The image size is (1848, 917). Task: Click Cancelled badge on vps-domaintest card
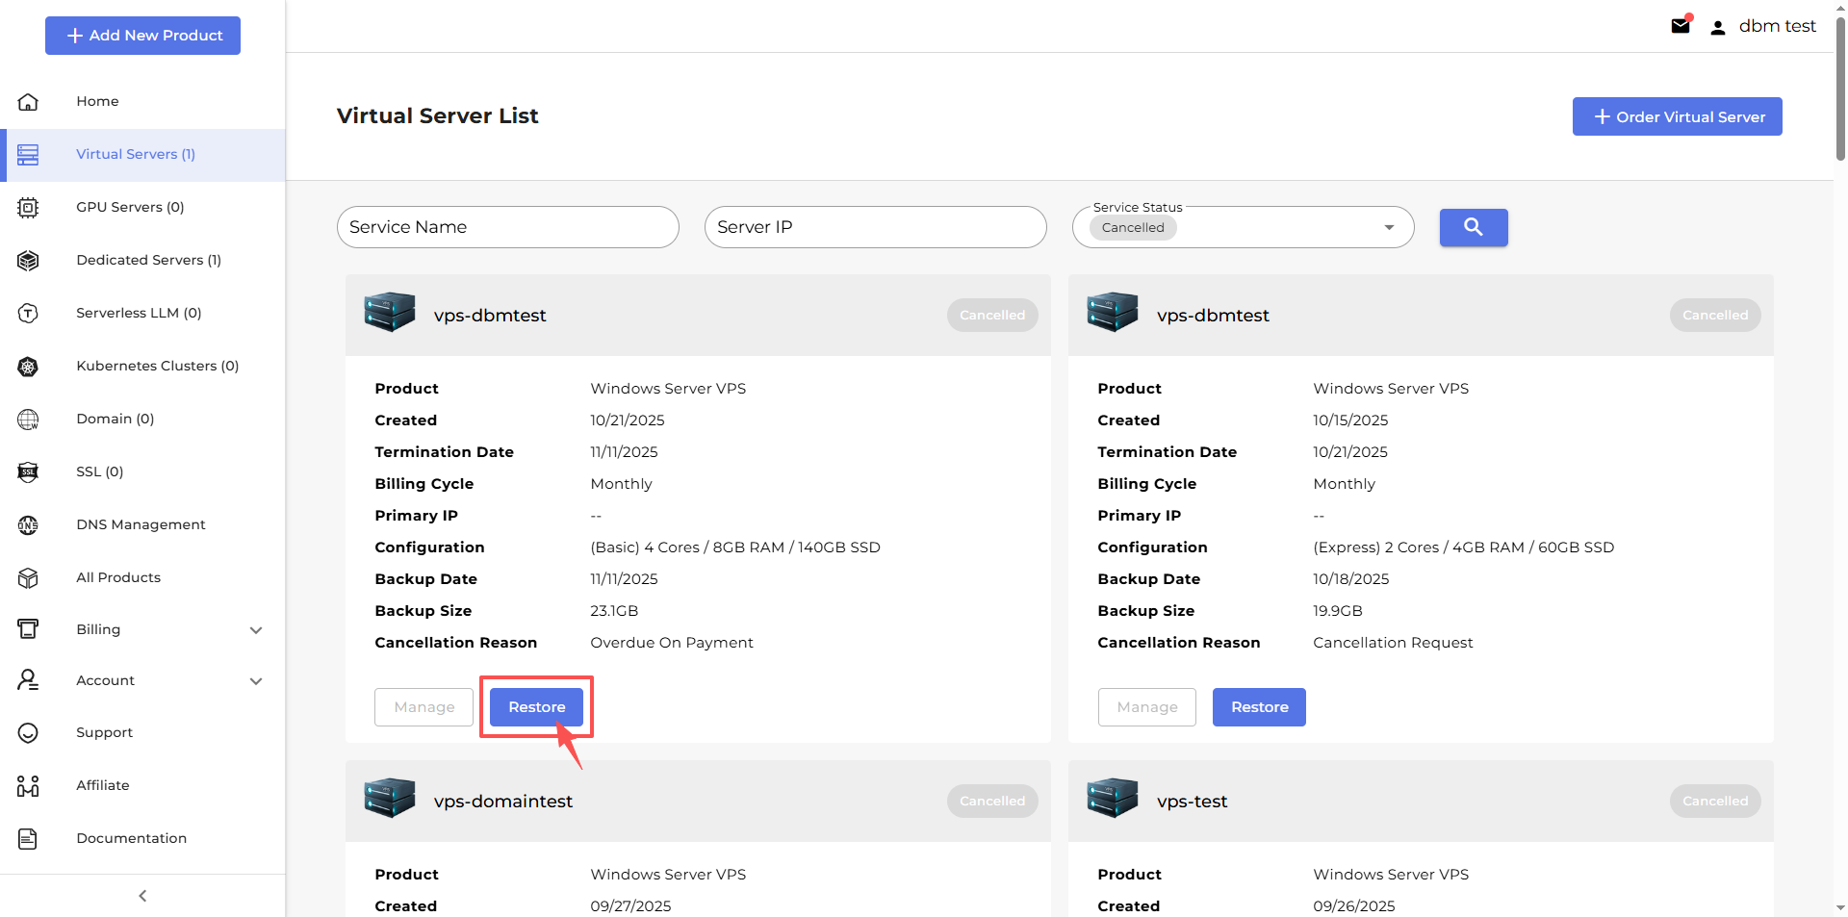pos(992,801)
